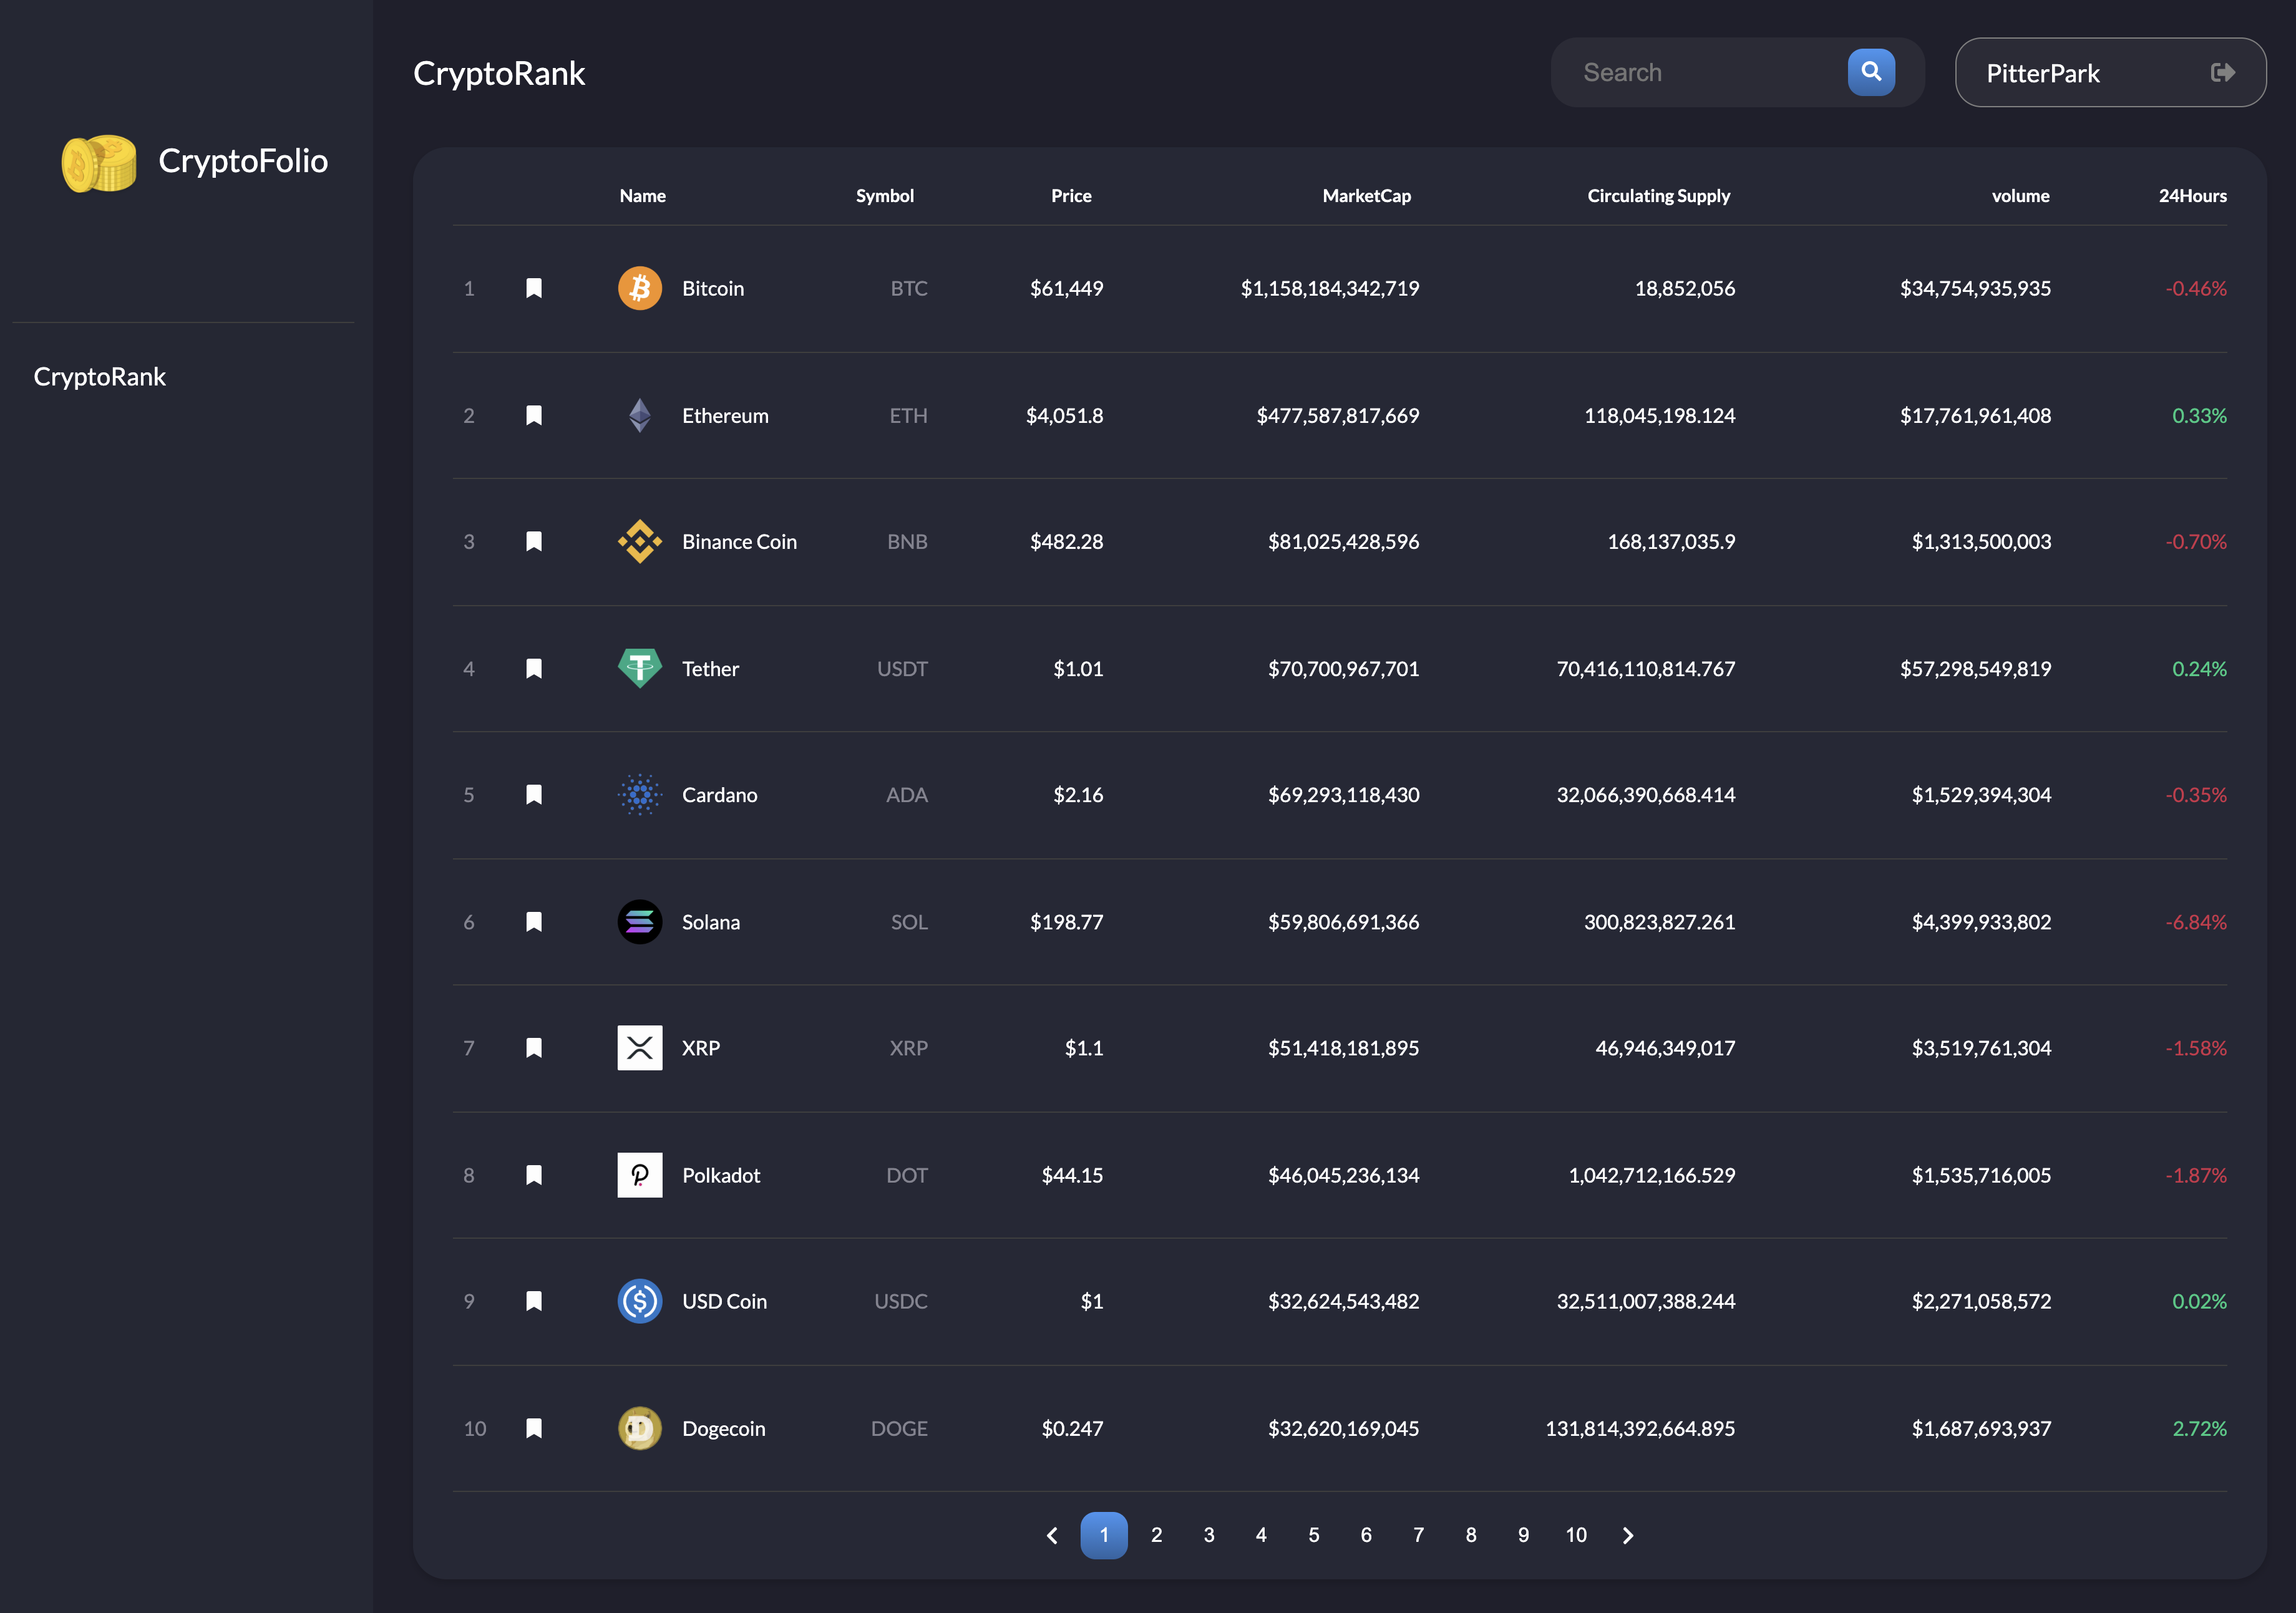Jump to page 9 in pagination
This screenshot has width=2296, height=1613.
[1523, 1535]
